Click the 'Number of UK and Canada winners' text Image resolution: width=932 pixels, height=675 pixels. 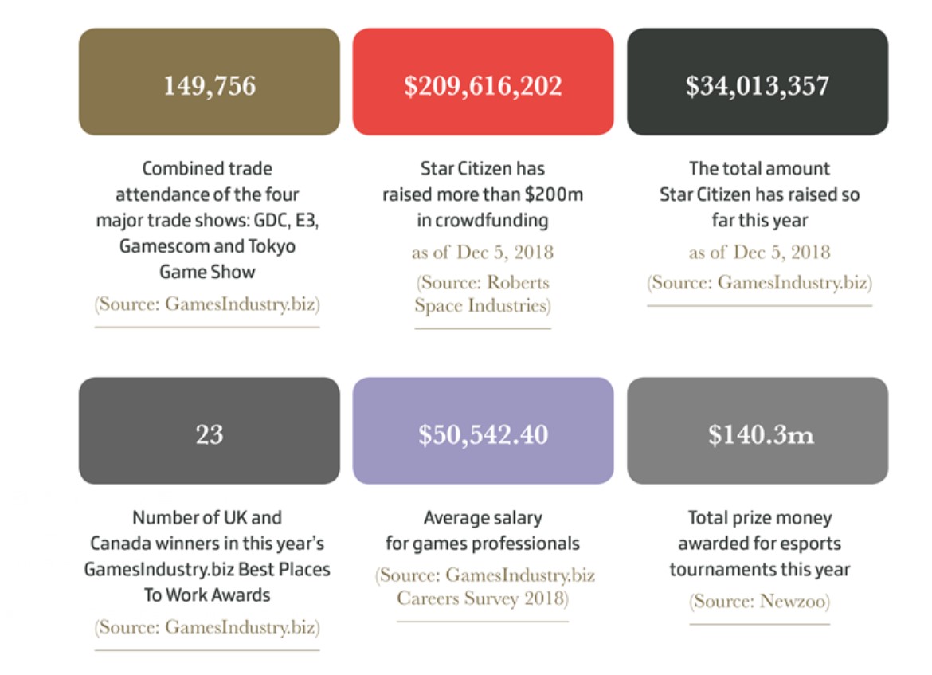[x=207, y=556]
